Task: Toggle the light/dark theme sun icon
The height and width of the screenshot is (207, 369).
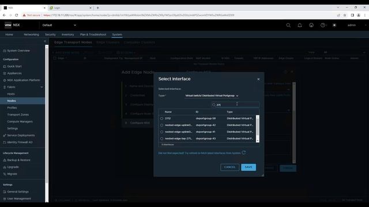Action: [x=334, y=25]
